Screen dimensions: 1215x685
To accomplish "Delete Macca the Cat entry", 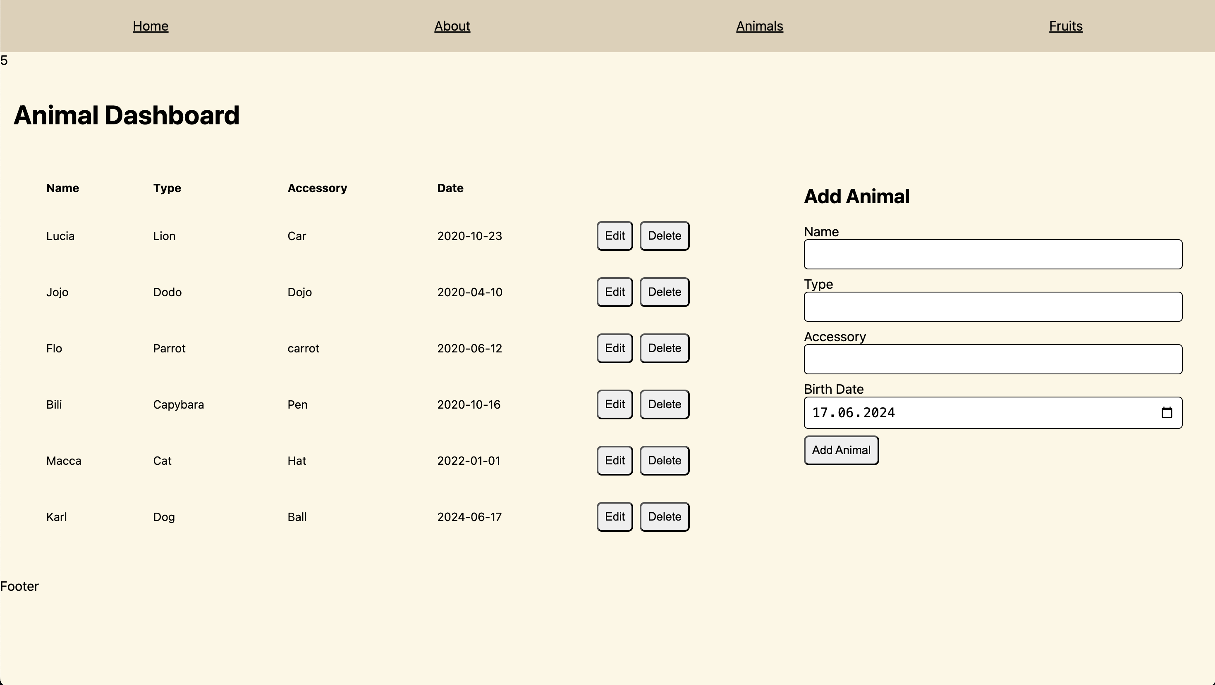I will point(664,461).
